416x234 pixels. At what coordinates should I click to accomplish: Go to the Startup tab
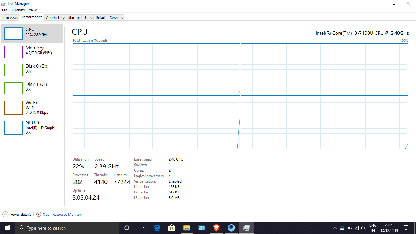pyautogui.click(x=74, y=18)
